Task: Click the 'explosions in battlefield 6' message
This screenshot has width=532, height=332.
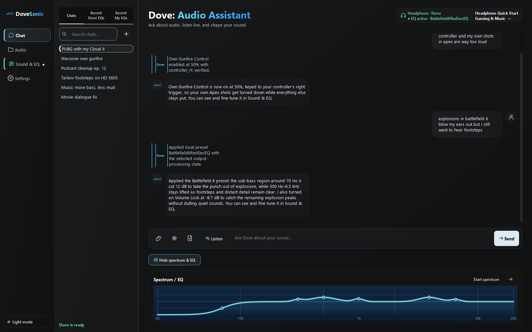Action: click(467, 124)
